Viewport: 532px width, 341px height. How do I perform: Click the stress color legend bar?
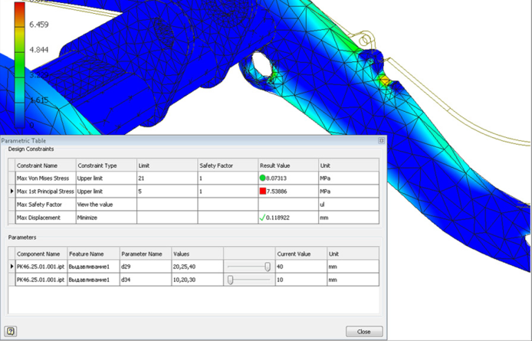pyautogui.click(x=19, y=64)
